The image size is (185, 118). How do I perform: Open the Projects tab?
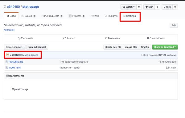(77, 16)
